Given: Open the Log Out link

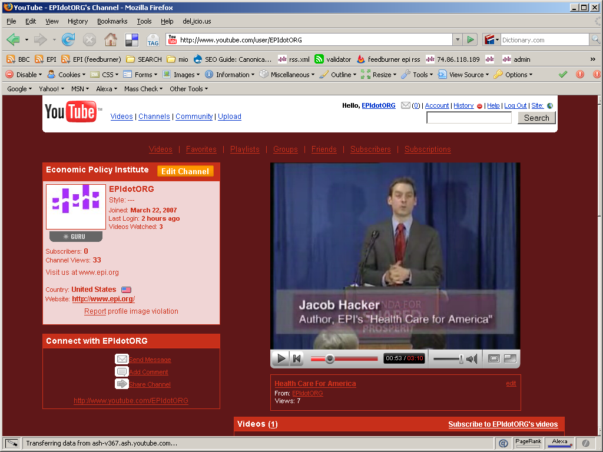Looking at the screenshot, I should tap(515, 105).
